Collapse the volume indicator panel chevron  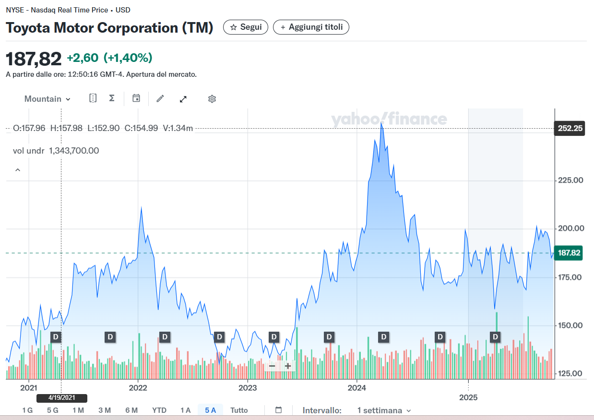18,170
